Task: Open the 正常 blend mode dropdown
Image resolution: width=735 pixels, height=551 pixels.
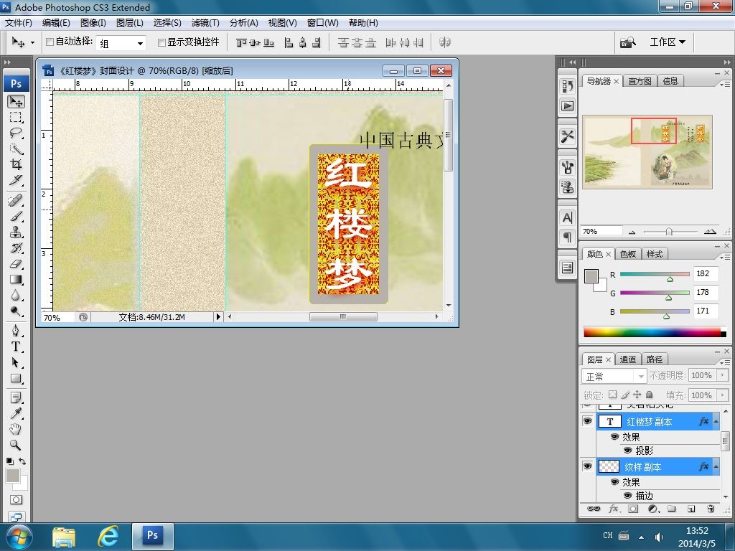Action: [614, 376]
